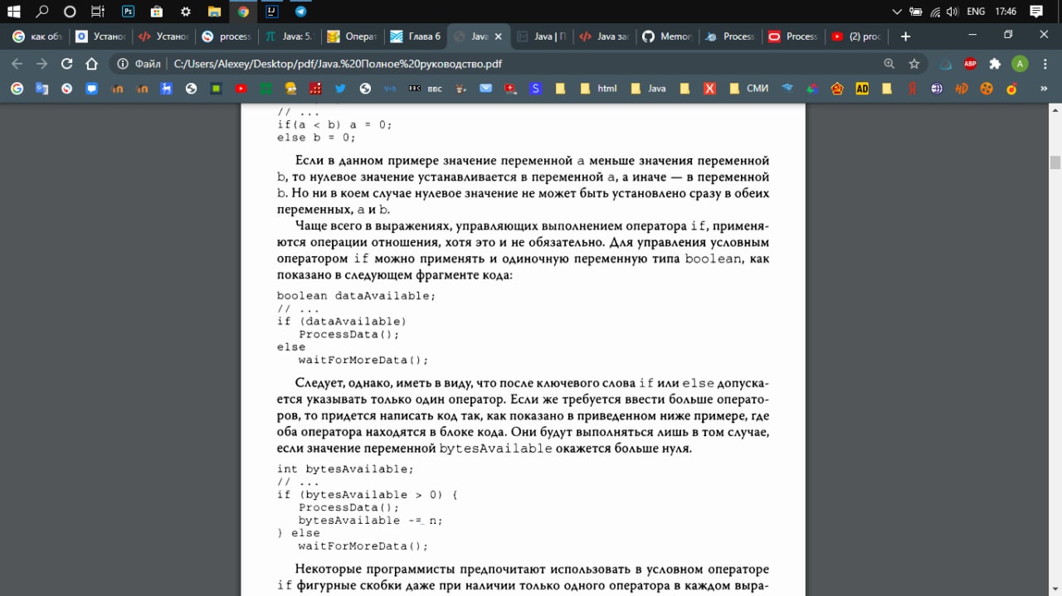The width and height of the screenshot is (1062, 596).
Task: Open the zoom magnifier in address bar
Action: click(x=889, y=64)
